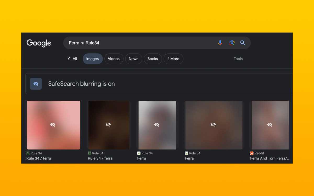Expand the More options menu
The height and width of the screenshot is (196, 314).
tap(173, 59)
